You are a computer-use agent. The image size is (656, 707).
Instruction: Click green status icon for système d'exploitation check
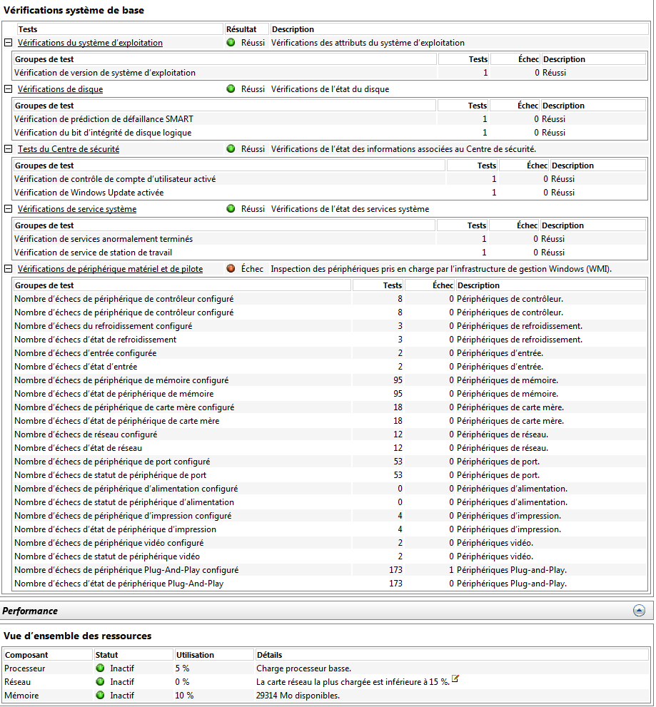pos(231,42)
